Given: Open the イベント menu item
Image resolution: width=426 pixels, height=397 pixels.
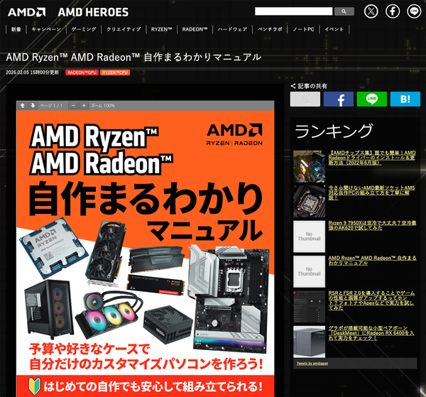Looking at the screenshot, I should pos(334,29).
